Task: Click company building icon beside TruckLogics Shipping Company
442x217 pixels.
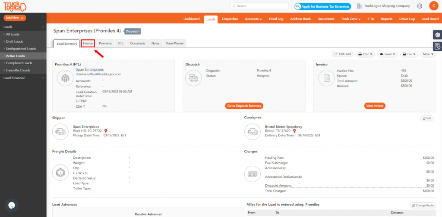Action: click(360, 6)
